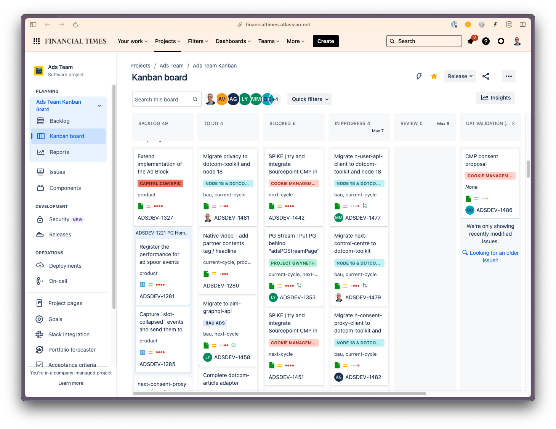
Task: Click the Slack integration icon
Action: pyautogui.click(x=39, y=334)
